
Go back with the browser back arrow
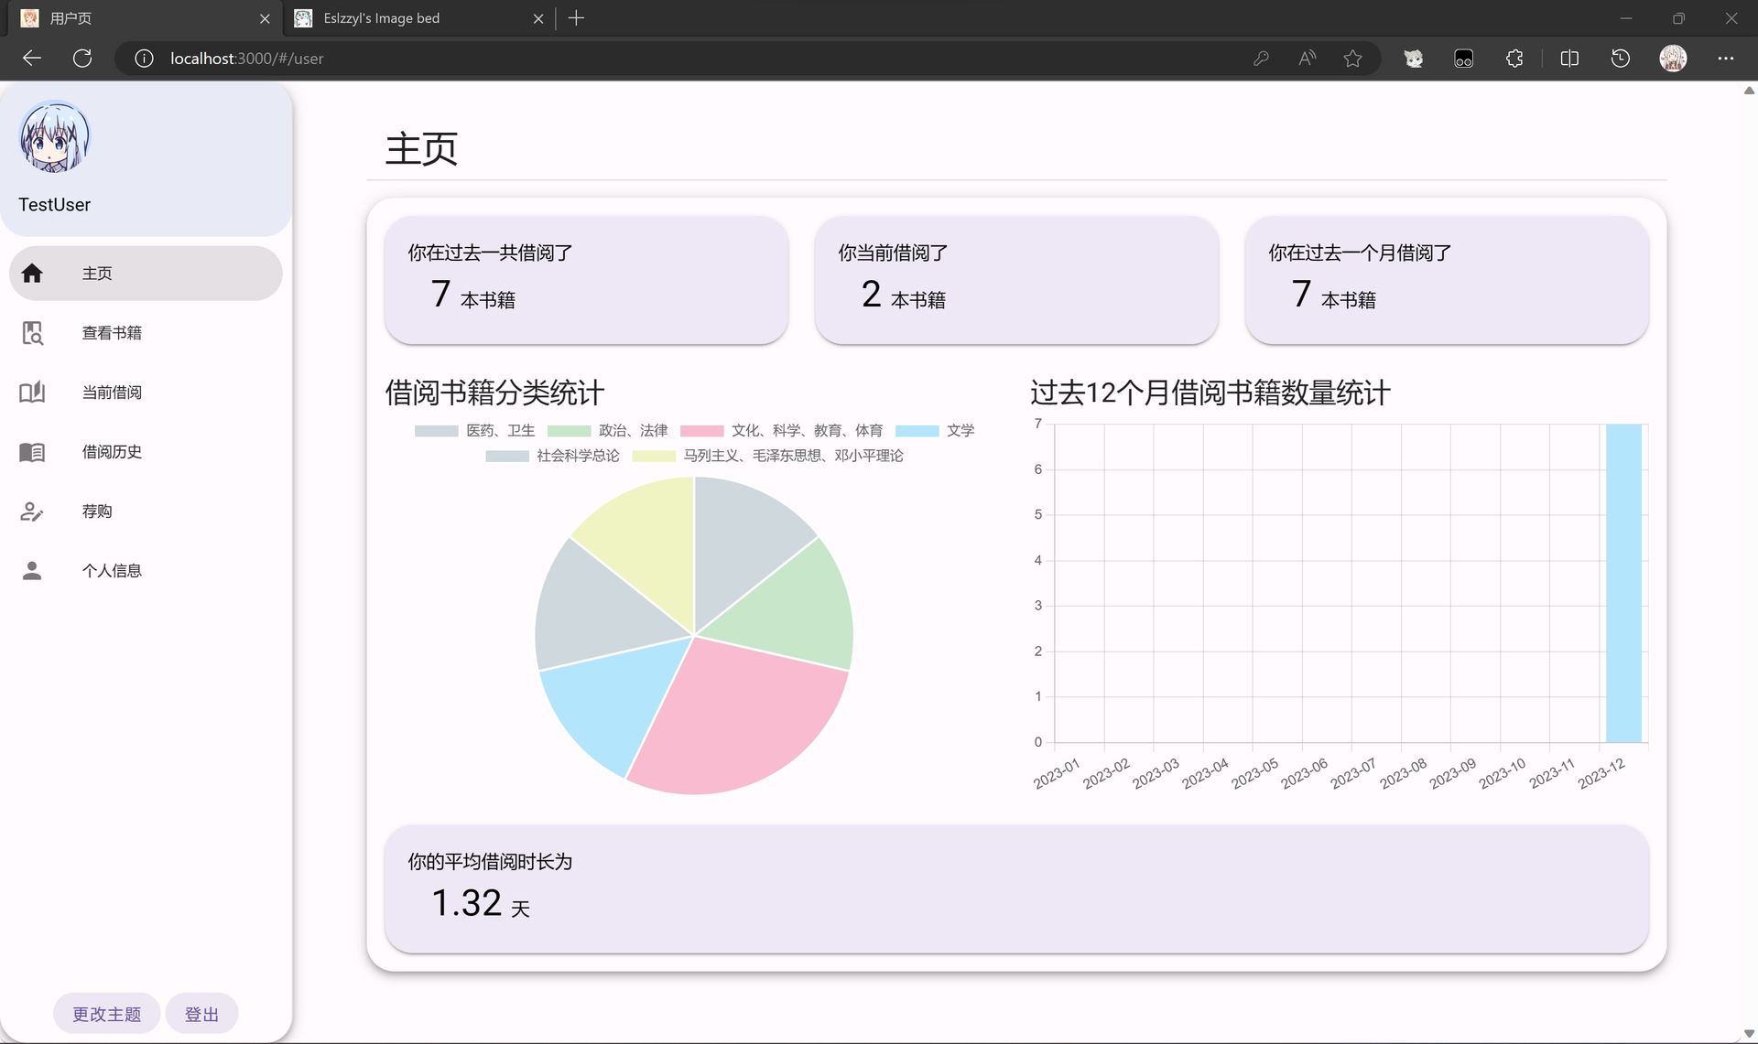pos(32,59)
